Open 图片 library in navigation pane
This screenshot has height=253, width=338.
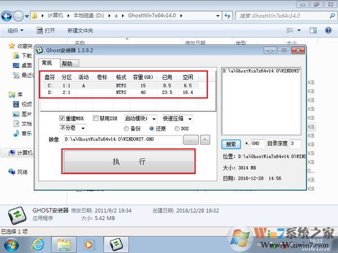[x=23, y=114]
